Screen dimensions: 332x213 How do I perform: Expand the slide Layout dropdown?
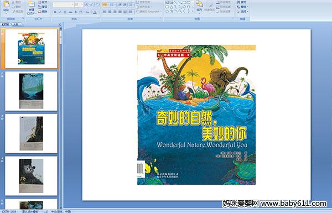click(x=44, y=2)
